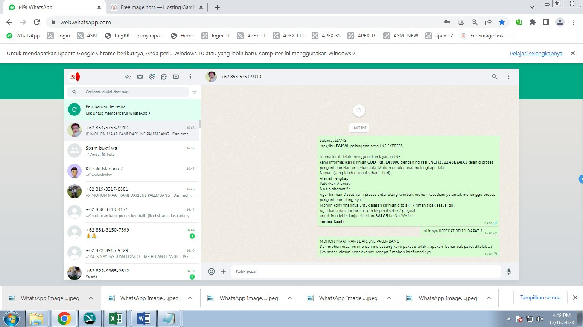Open Windows Explorer from the taskbar
This screenshot has width=583, height=327.
(x=37, y=318)
